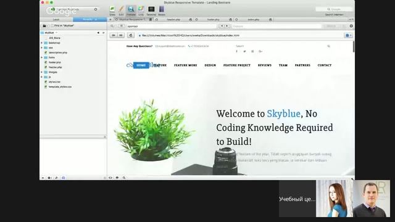Go back in sidebar folder history
395x222 pixels.
tap(98, 33)
